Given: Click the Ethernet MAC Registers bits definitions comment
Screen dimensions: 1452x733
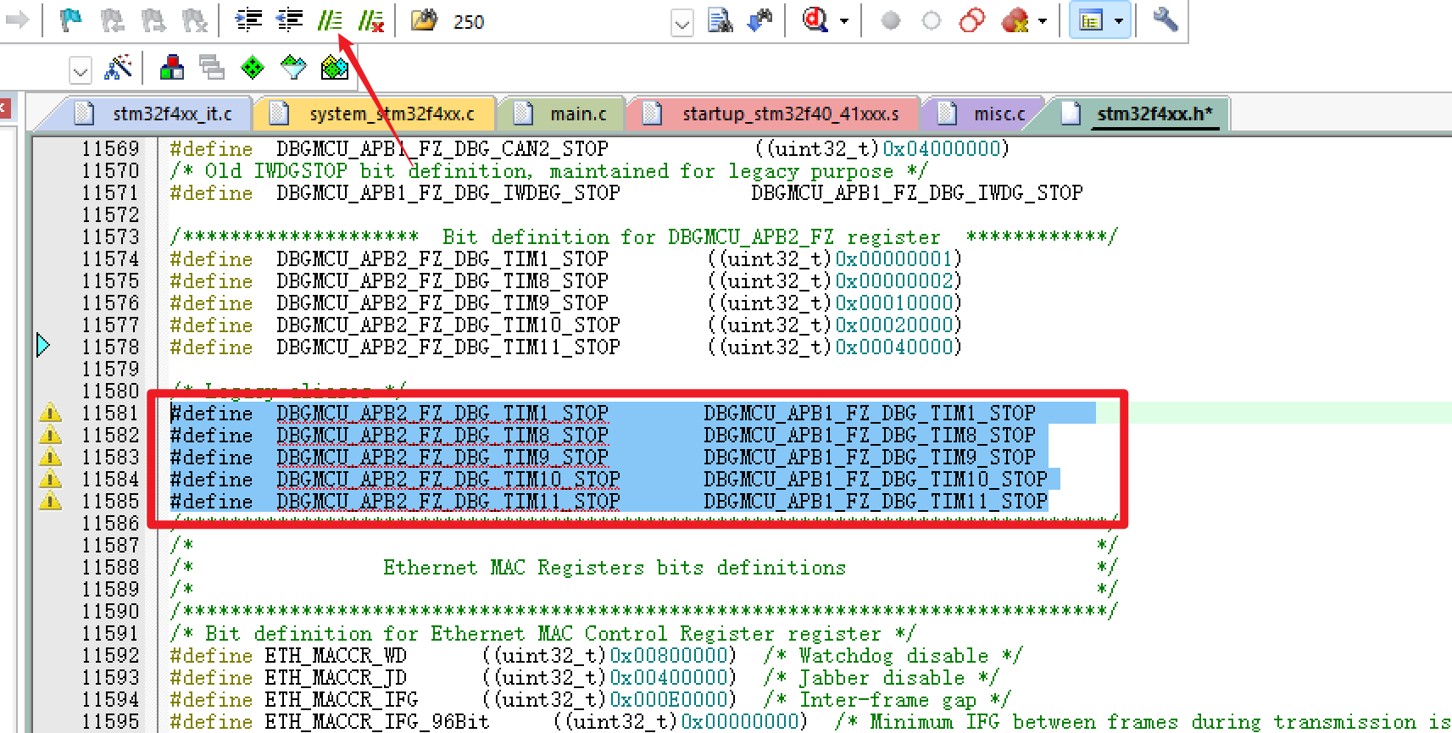Looking at the screenshot, I should click(x=615, y=568).
